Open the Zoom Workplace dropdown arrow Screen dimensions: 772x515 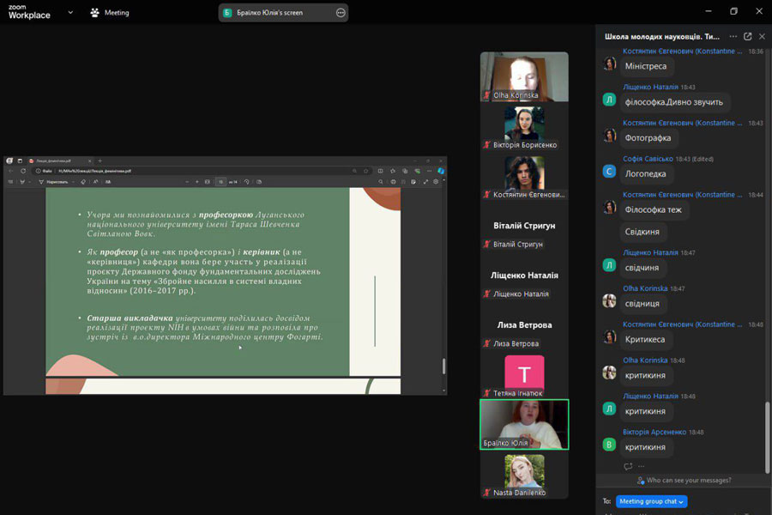(69, 13)
